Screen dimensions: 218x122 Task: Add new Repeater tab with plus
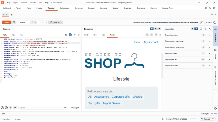click(11, 15)
